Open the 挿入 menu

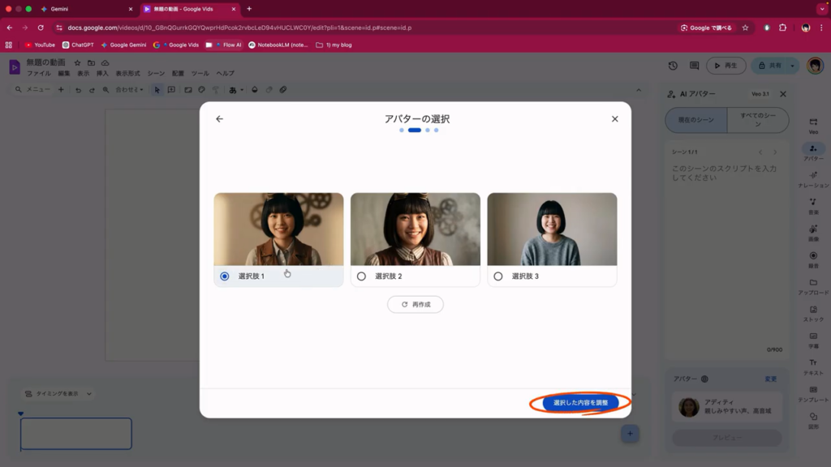click(102, 74)
